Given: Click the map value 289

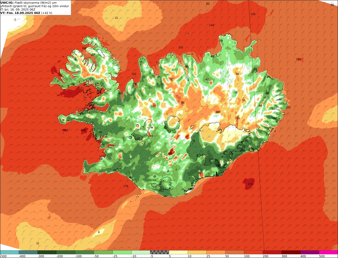Looking at the screenshot, I should coord(170,154).
